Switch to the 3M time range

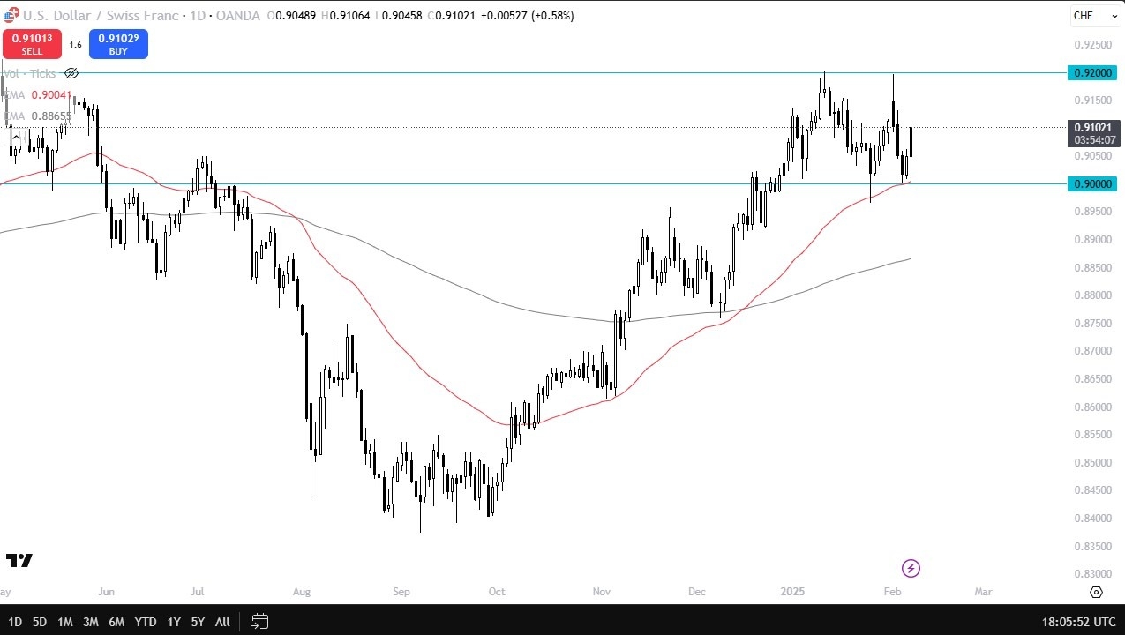(x=90, y=622)
